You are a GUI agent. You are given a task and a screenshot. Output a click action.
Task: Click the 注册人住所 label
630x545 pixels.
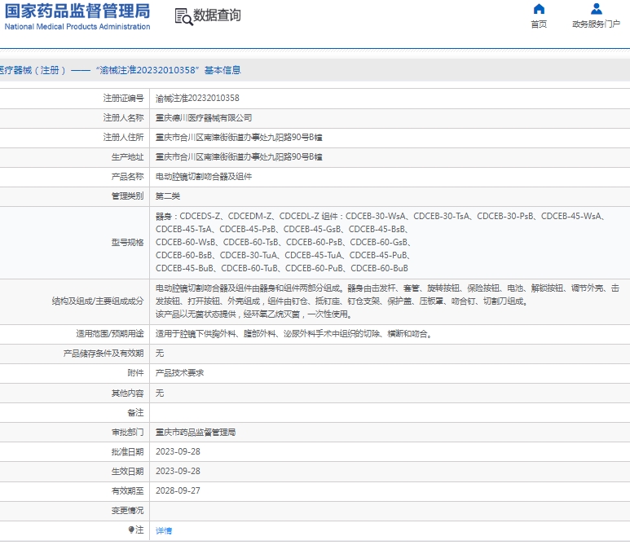pyautogui.click(x=123, y=138)
